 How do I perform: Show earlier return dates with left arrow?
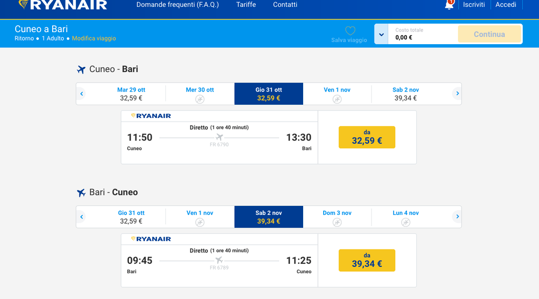tap(82, 217)
